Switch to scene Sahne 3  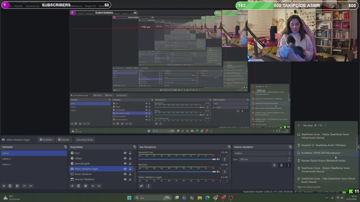[34, 164]
